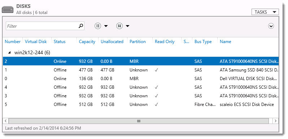Select disk number 0 row

(x=141, y=78)
